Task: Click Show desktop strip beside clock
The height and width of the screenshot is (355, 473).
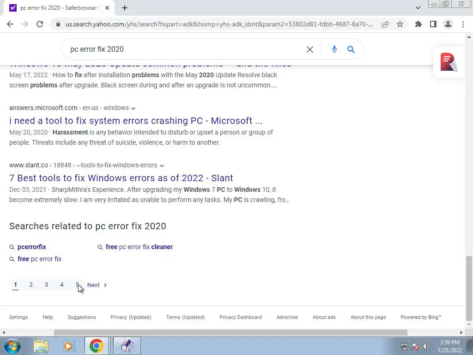Action: click(470, 346)
